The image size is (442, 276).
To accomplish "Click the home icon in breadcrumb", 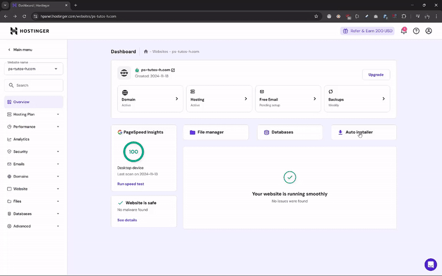I will [146, 51].
